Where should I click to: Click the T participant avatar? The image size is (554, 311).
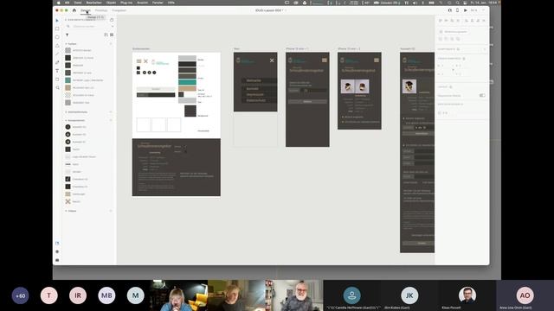[x=49, y=295]
